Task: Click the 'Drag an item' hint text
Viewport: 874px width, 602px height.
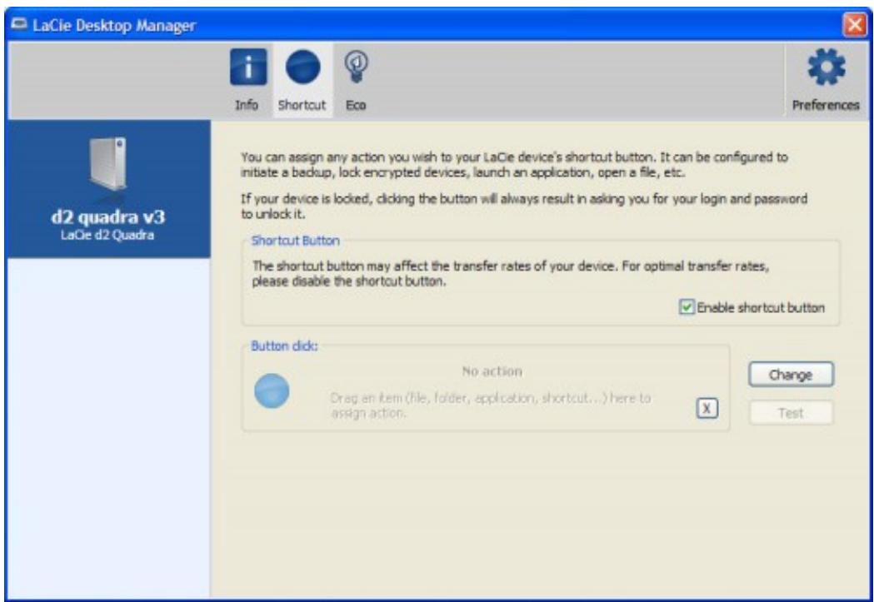Action: pos(491,406)
